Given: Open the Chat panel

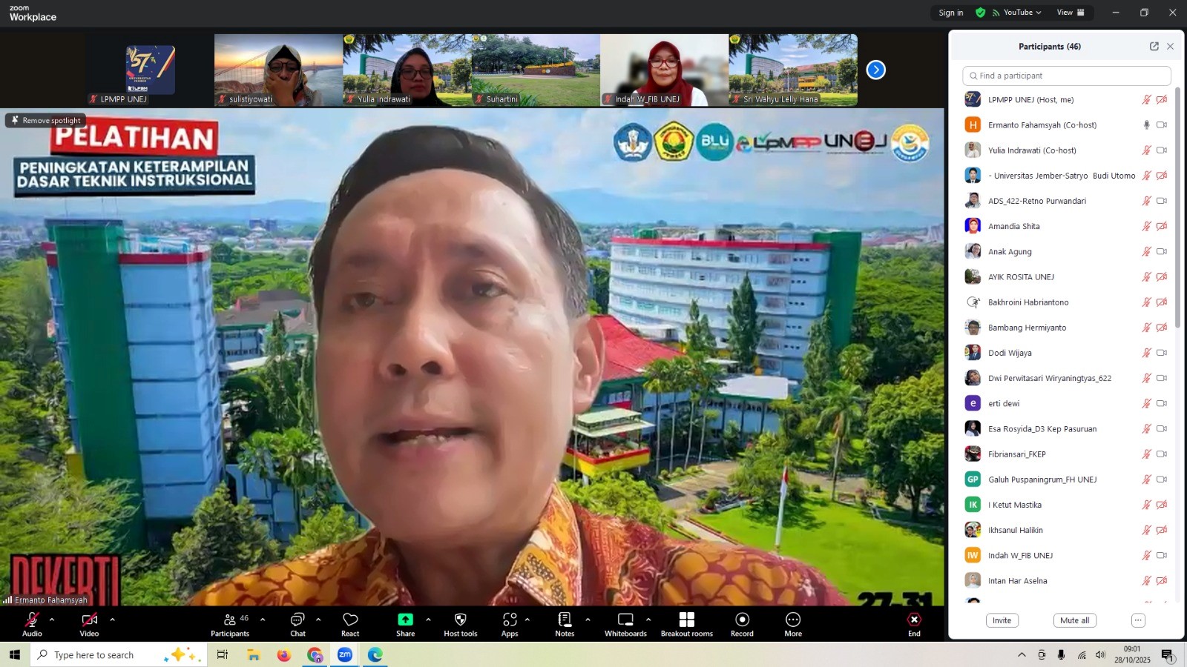Looking at the screenshot, I should pos(297,623).
